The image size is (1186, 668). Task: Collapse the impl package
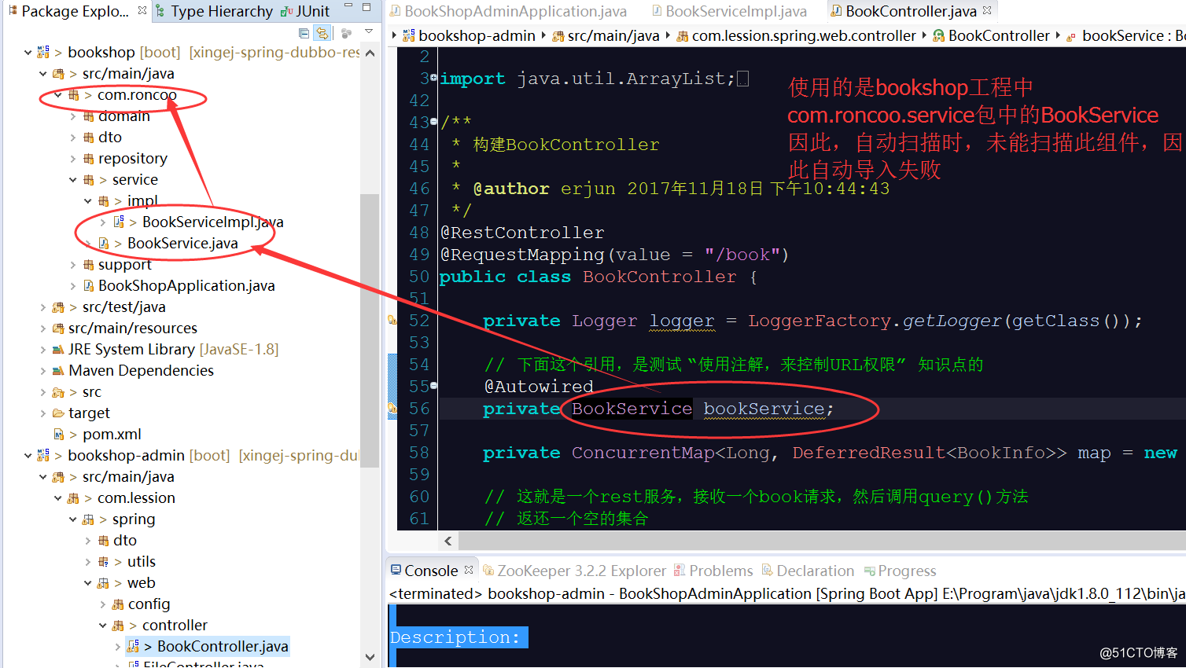pos(87,201)
